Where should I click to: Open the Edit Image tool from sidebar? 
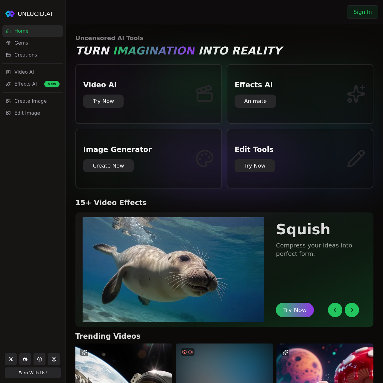coord(8,113)
